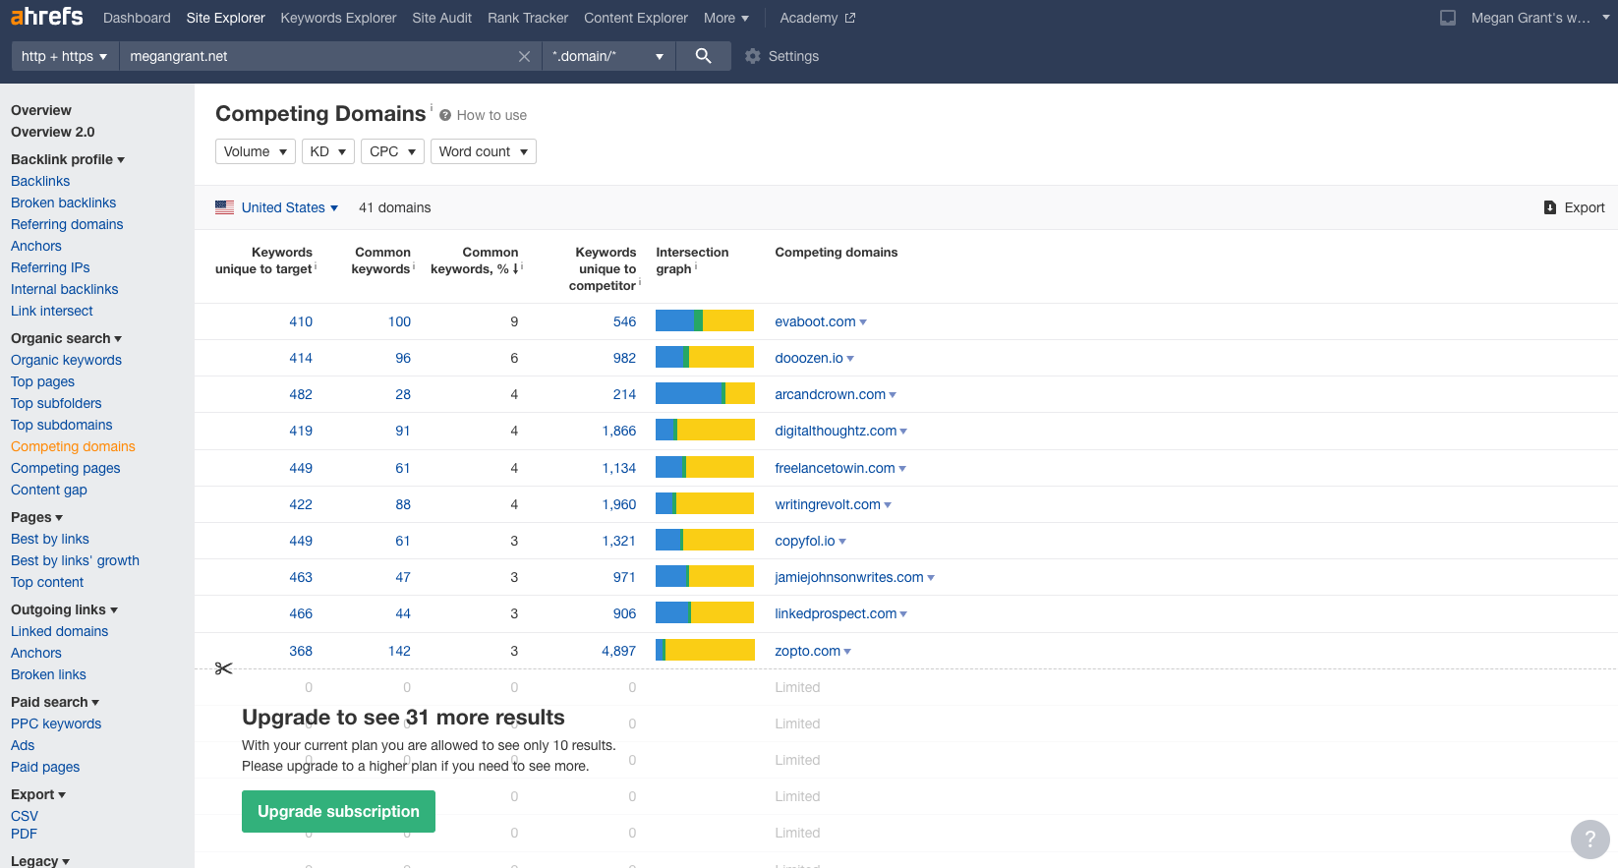Open Settings gear icon
The image size is (1618, 868).
click(753, 56)
